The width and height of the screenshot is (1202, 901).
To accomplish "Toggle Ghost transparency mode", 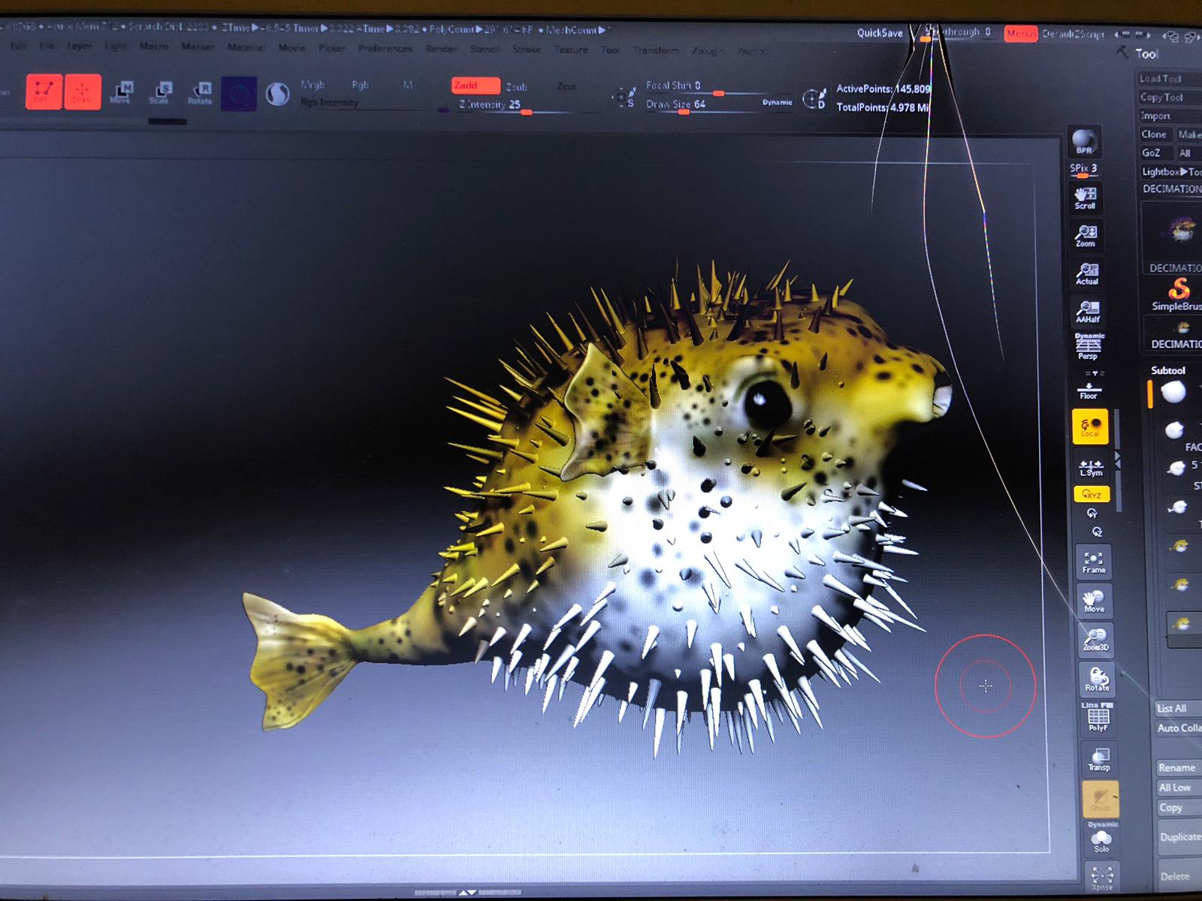I will click(1100, 799).
